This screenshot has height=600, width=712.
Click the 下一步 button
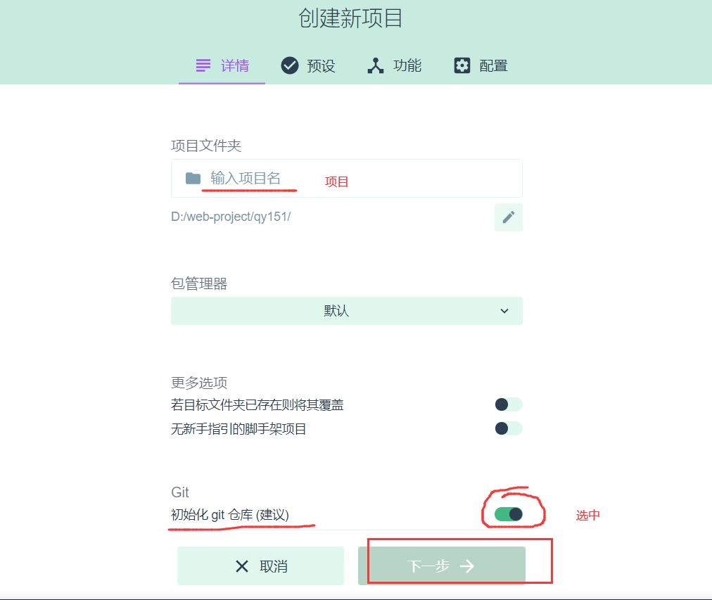442,566
